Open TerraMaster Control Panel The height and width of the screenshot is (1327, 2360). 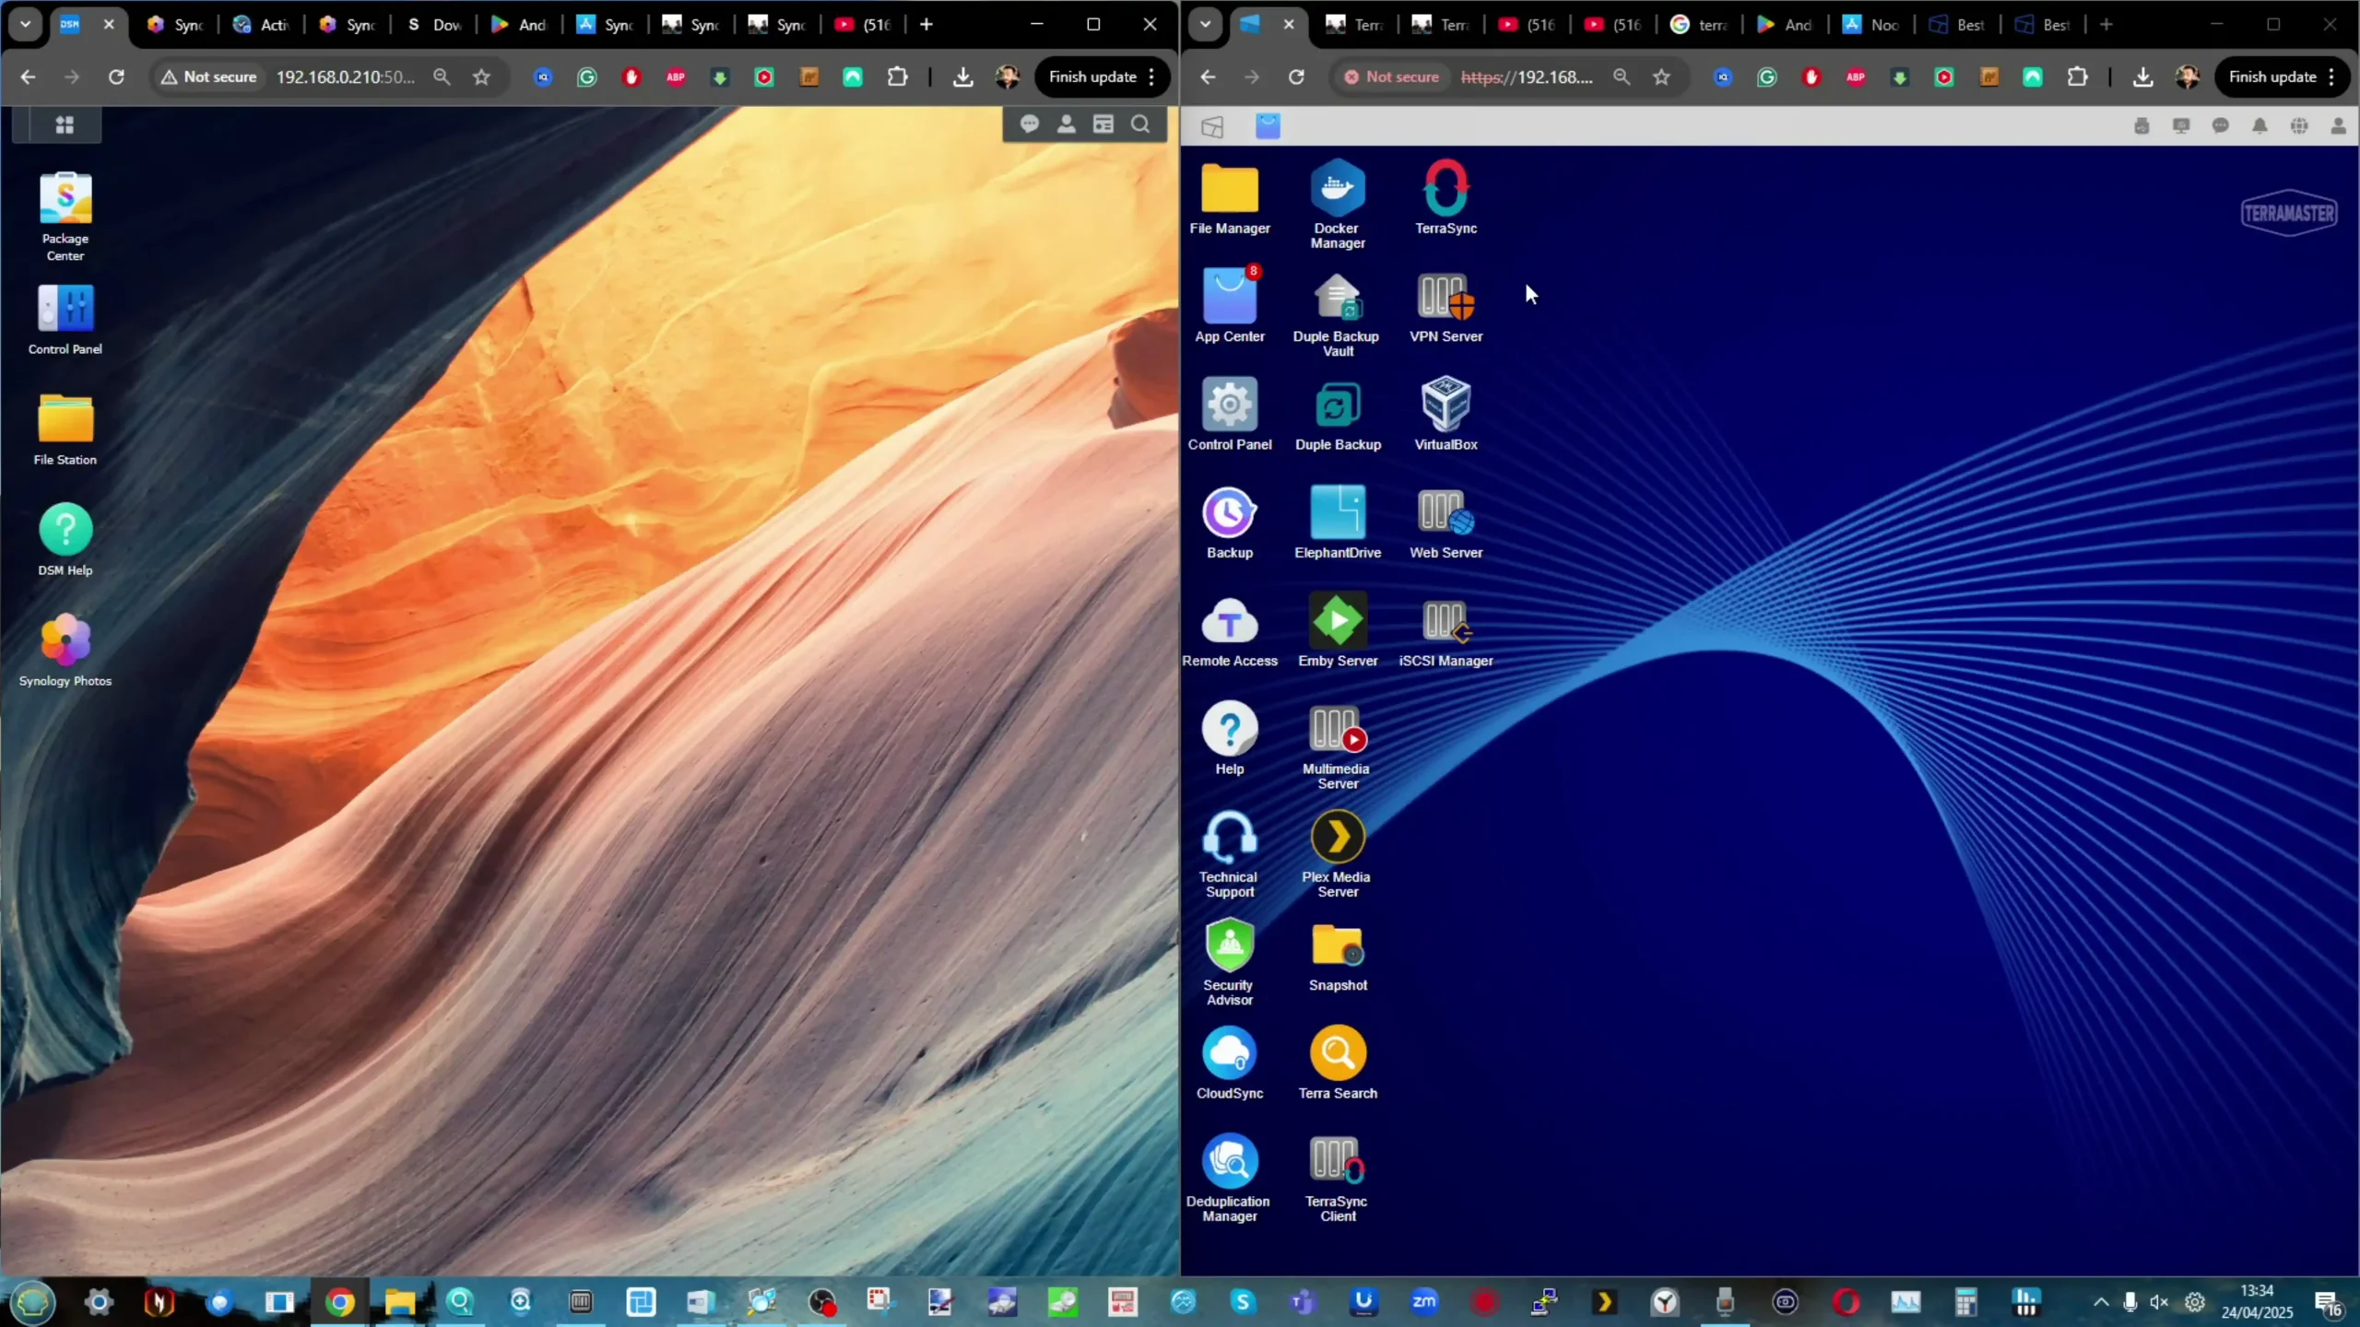[x=1230, y=415]
